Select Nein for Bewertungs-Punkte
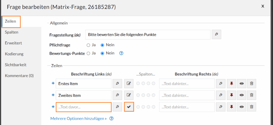This screenshot has height=125, width=273. click(x=102, y=53)
